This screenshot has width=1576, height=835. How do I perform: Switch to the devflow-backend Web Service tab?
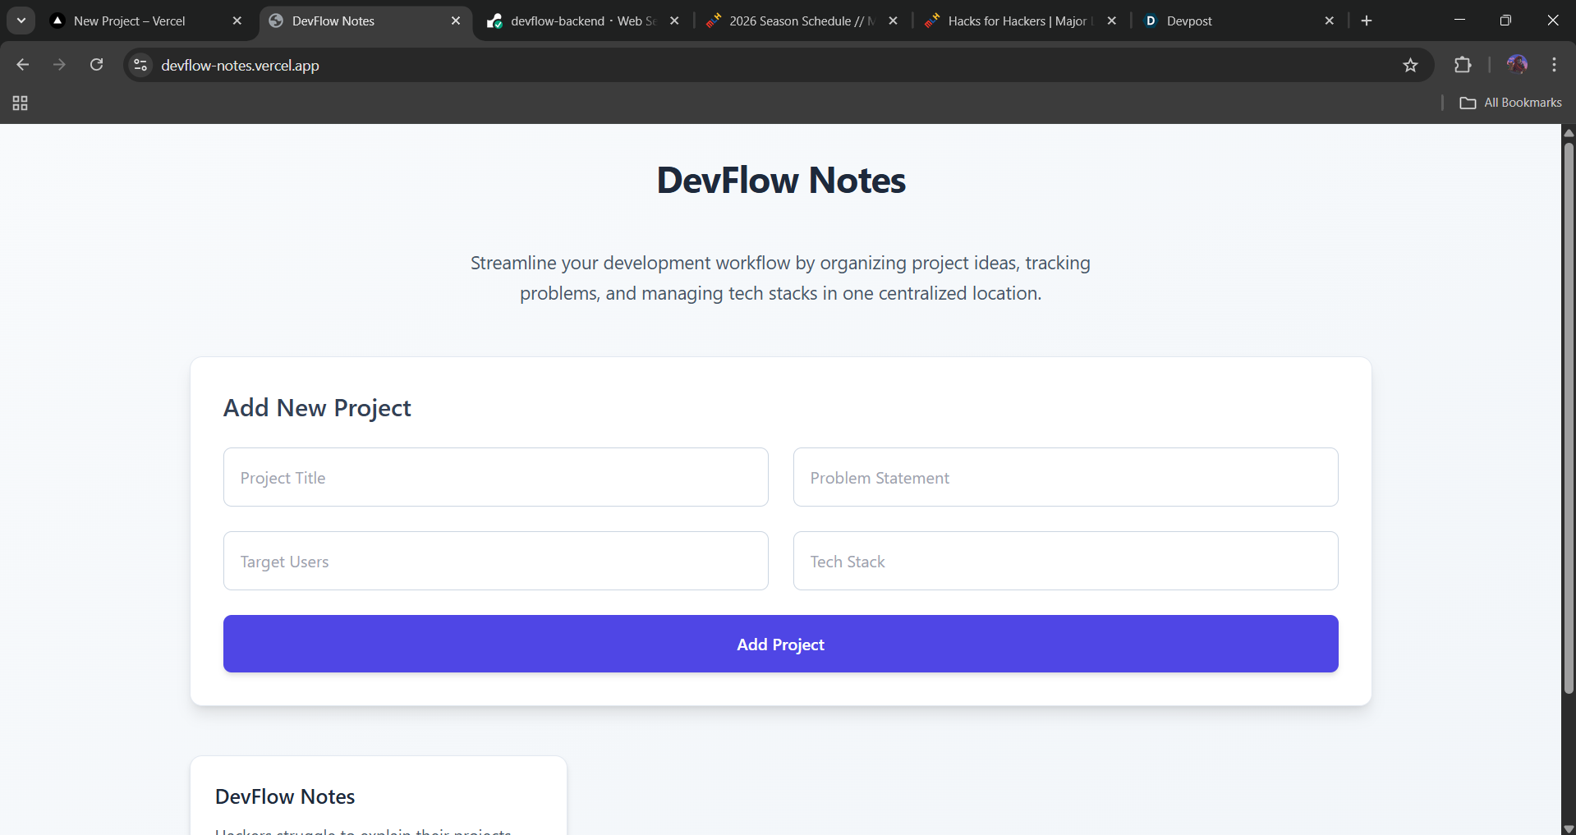(583, 21)
